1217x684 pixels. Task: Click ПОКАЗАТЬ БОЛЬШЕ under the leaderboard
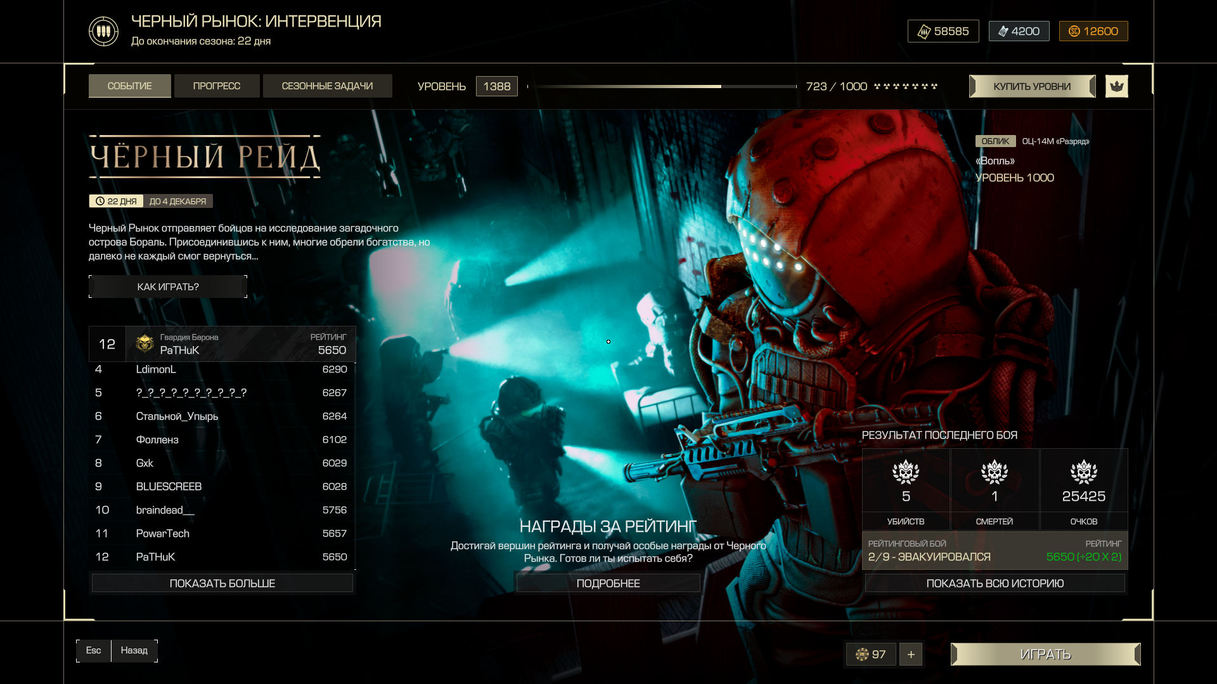pyautogui.click(x=222, y=583)
